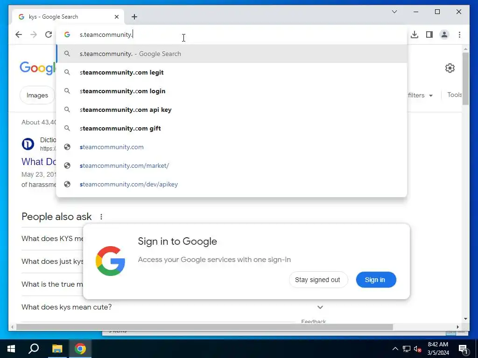Click the scroll down arrow
Screen dimensions: 478x358
coord(465,319)
